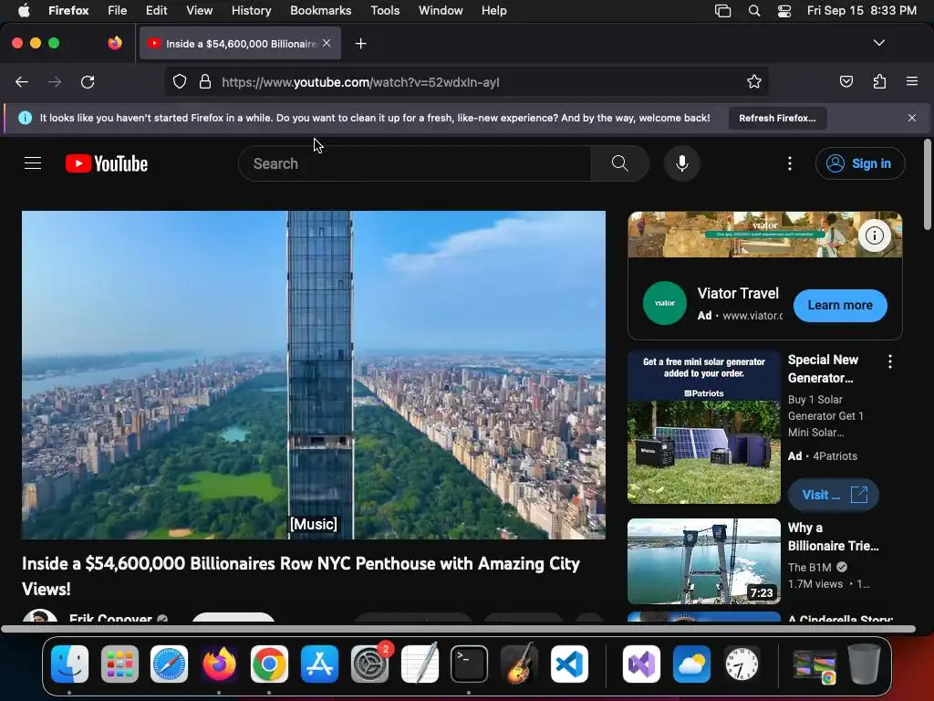This screenshot has height=701, width=934.
Task: Click The B1M channel name
Action: point(810,568)
